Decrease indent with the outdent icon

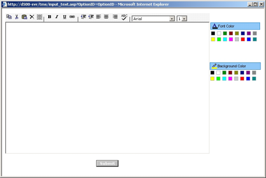(x=83, y=17)
